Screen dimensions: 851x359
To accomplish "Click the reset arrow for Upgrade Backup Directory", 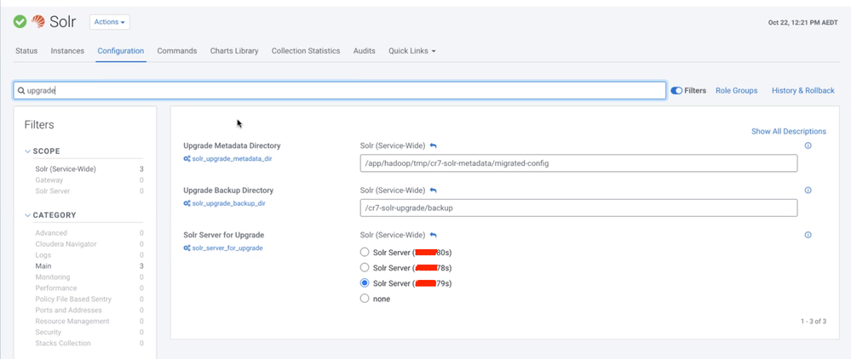I will (x=433, y=191).
